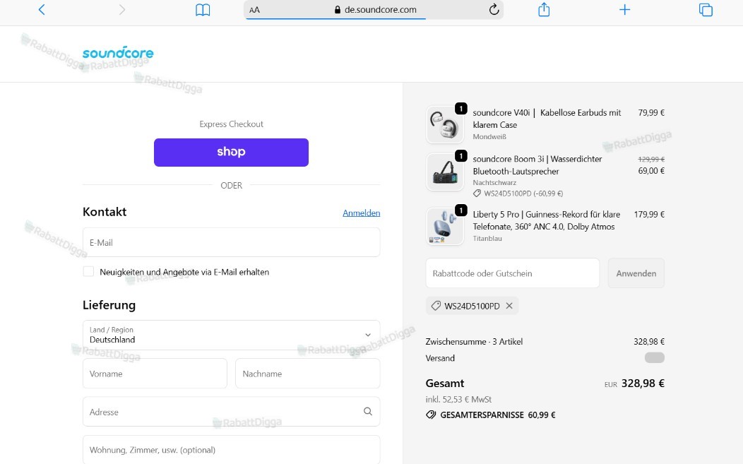Click the Adresse input field

231,412
